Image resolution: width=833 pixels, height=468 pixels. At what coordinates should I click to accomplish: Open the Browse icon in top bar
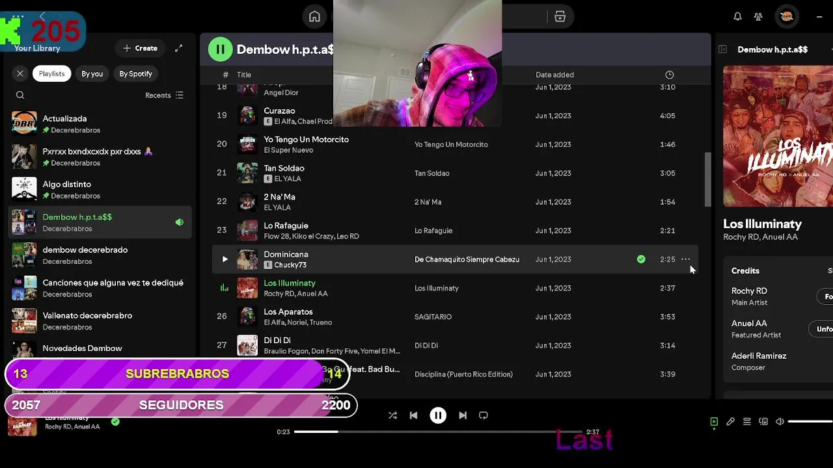coord(560,17)
